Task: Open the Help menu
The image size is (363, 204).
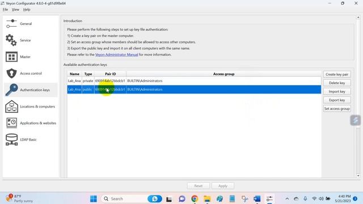Action: 27,10
